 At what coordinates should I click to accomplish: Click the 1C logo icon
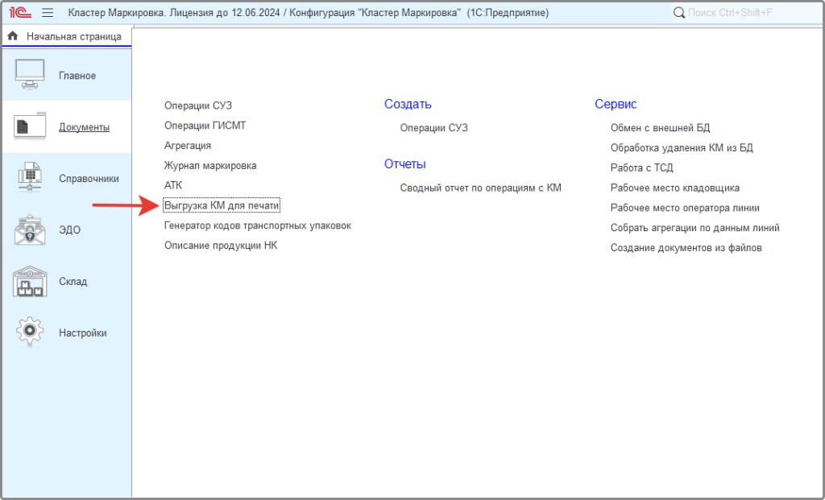[20, 12]
